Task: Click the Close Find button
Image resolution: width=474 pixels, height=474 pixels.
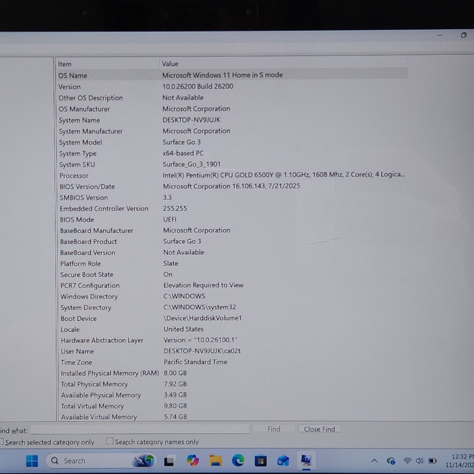Action: coord(319,429)
